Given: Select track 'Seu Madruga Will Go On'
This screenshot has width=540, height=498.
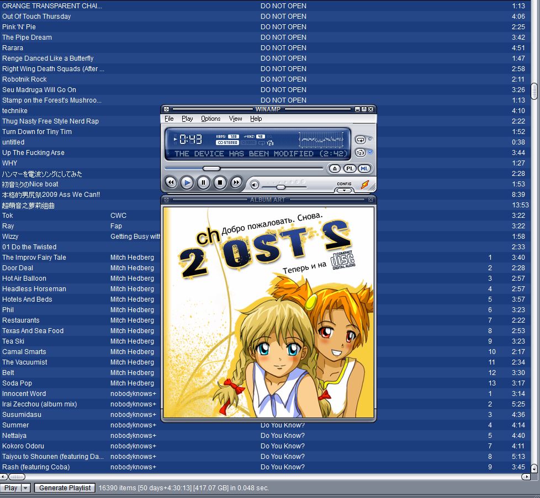Looking at the screenshot, I should coord(39,90).
